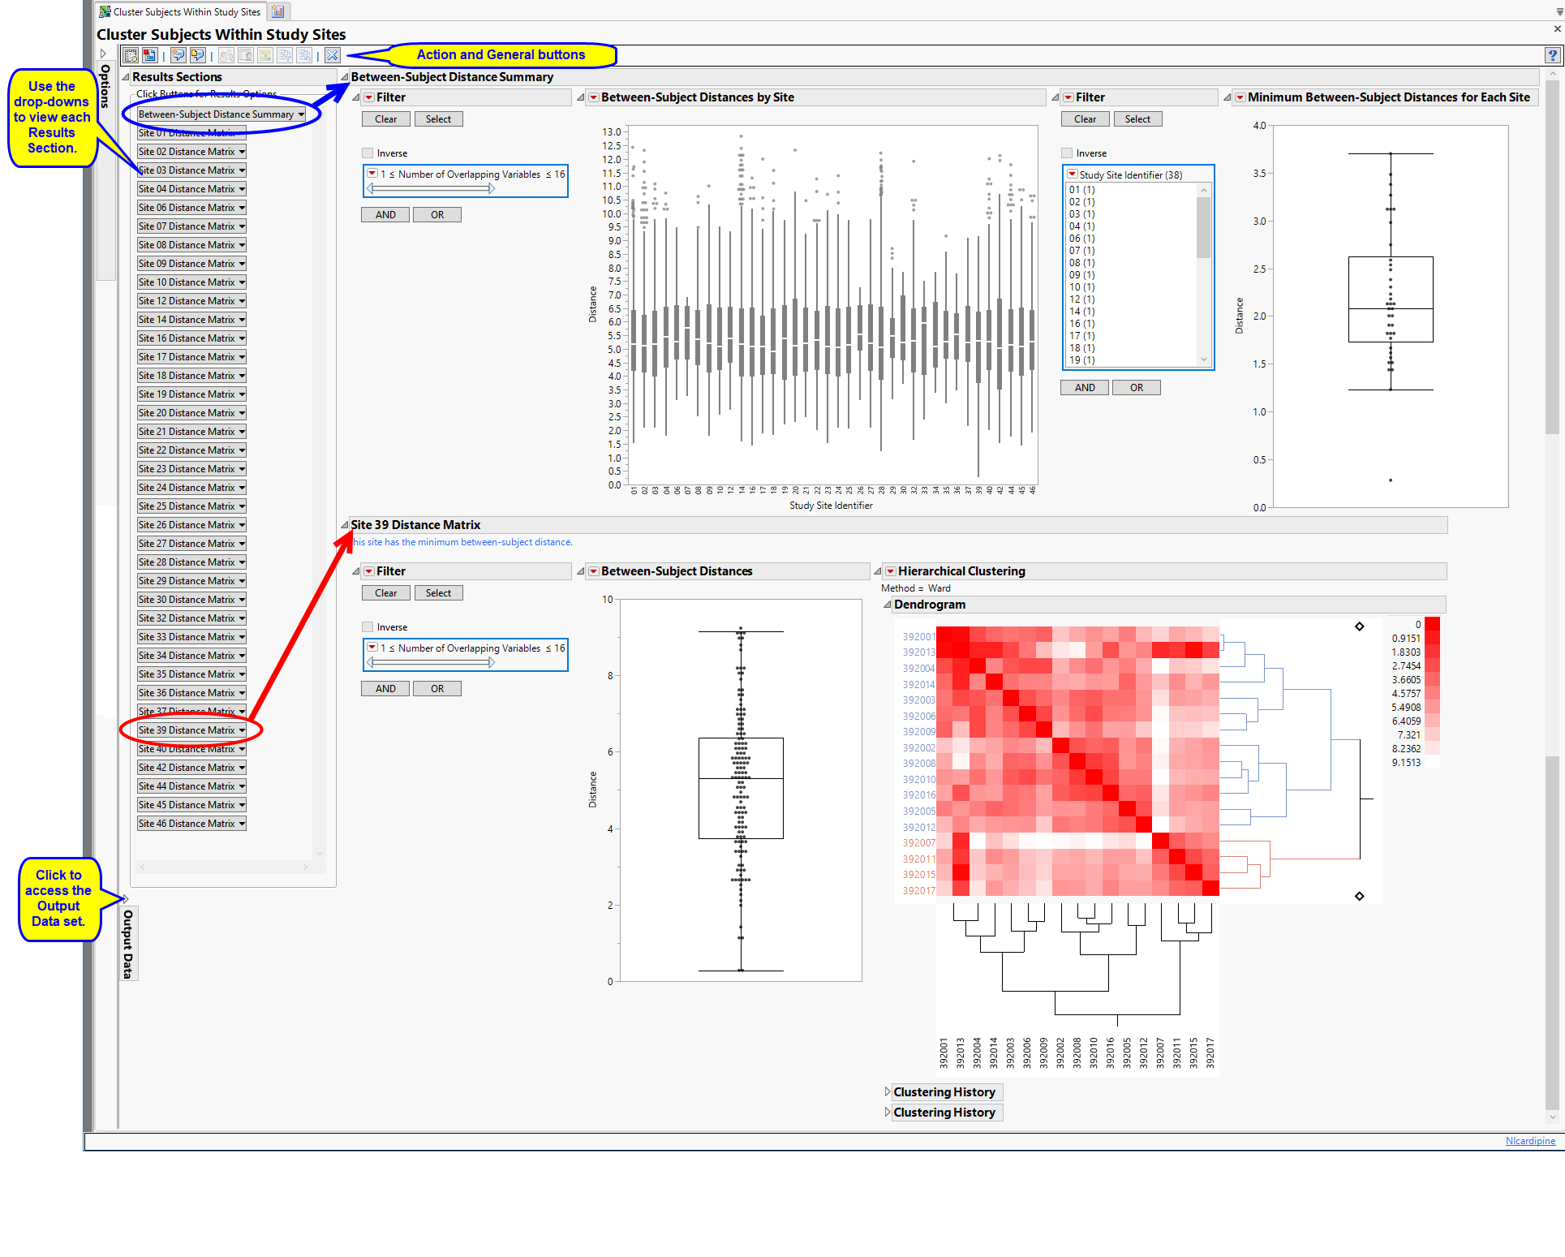Expand the first Clustering History section
This screenshot has width=1565, height=1257.
[887, 1092]
